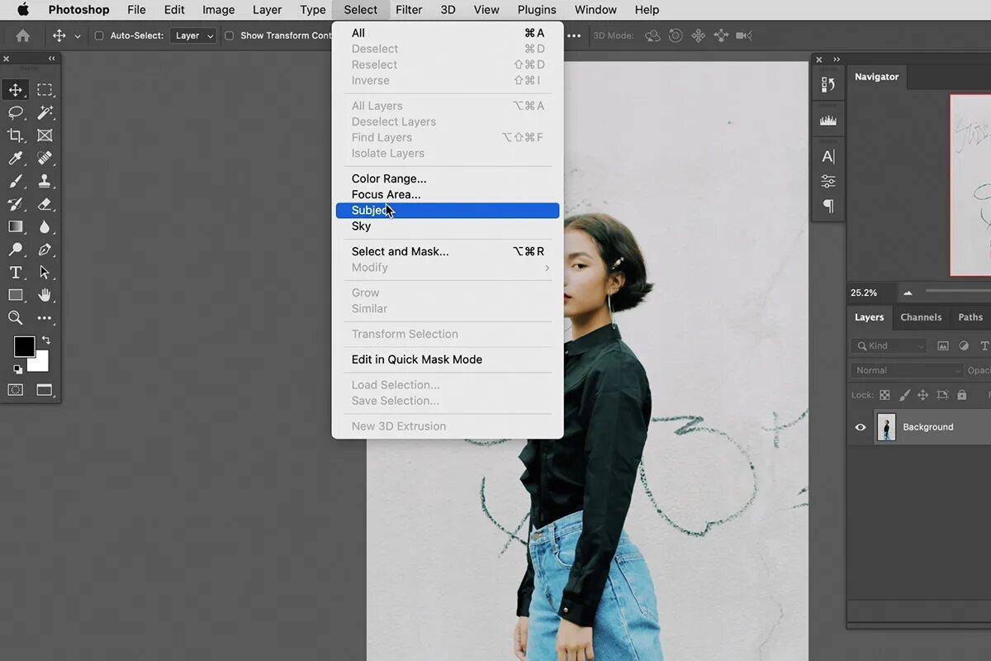The height and width of the screenshot is (661, 991).
Task: Open the Normal blend mode dropdown
Action: [906, 370]
